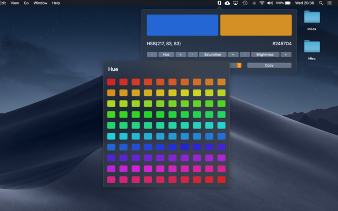Screen dimensions: 338x211
Task: Click the Bluetooth-like icon beside Wi-Fi
Action: tap(254, 3)
